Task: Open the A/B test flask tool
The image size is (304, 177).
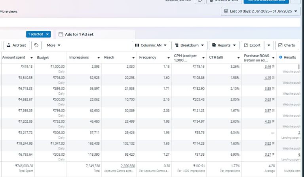Action: point(17,45)
